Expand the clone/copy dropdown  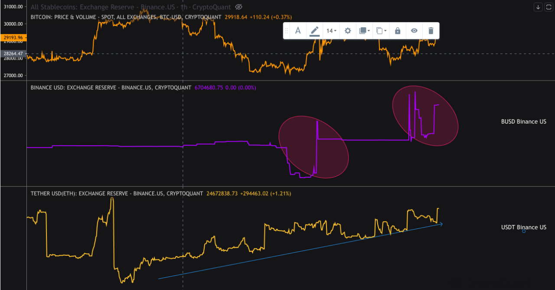[x=381, y=31]
